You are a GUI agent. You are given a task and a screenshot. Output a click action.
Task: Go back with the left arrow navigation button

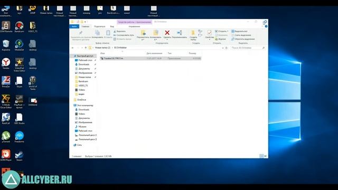coord(73,47)
